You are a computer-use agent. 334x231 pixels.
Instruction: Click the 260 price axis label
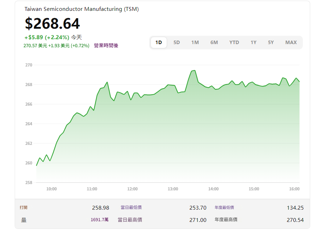point(29,163)
